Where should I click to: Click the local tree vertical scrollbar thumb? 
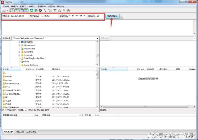(97, 55)
